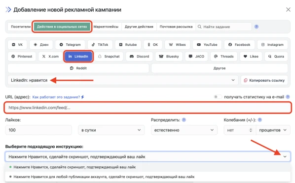This screenshot has height=183, width=295.
Task: Open the Другие действия tab
Action: point(139,27)
